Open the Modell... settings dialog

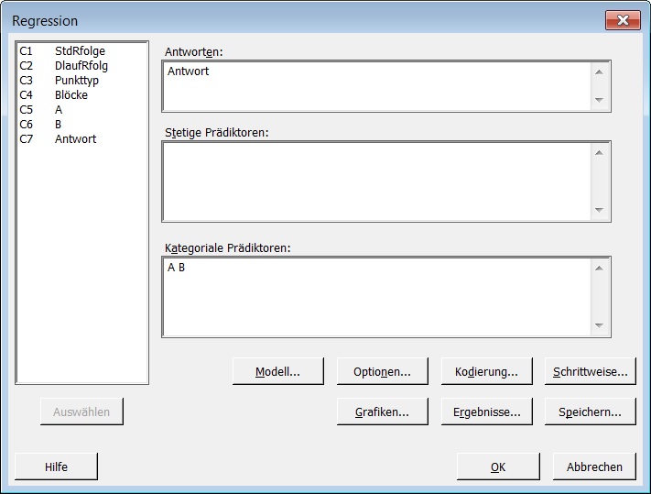pyautogui.click(x=277, y=371)
